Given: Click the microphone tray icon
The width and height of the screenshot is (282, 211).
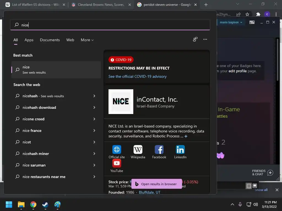Looking at the screenshot, I should 240,204.
